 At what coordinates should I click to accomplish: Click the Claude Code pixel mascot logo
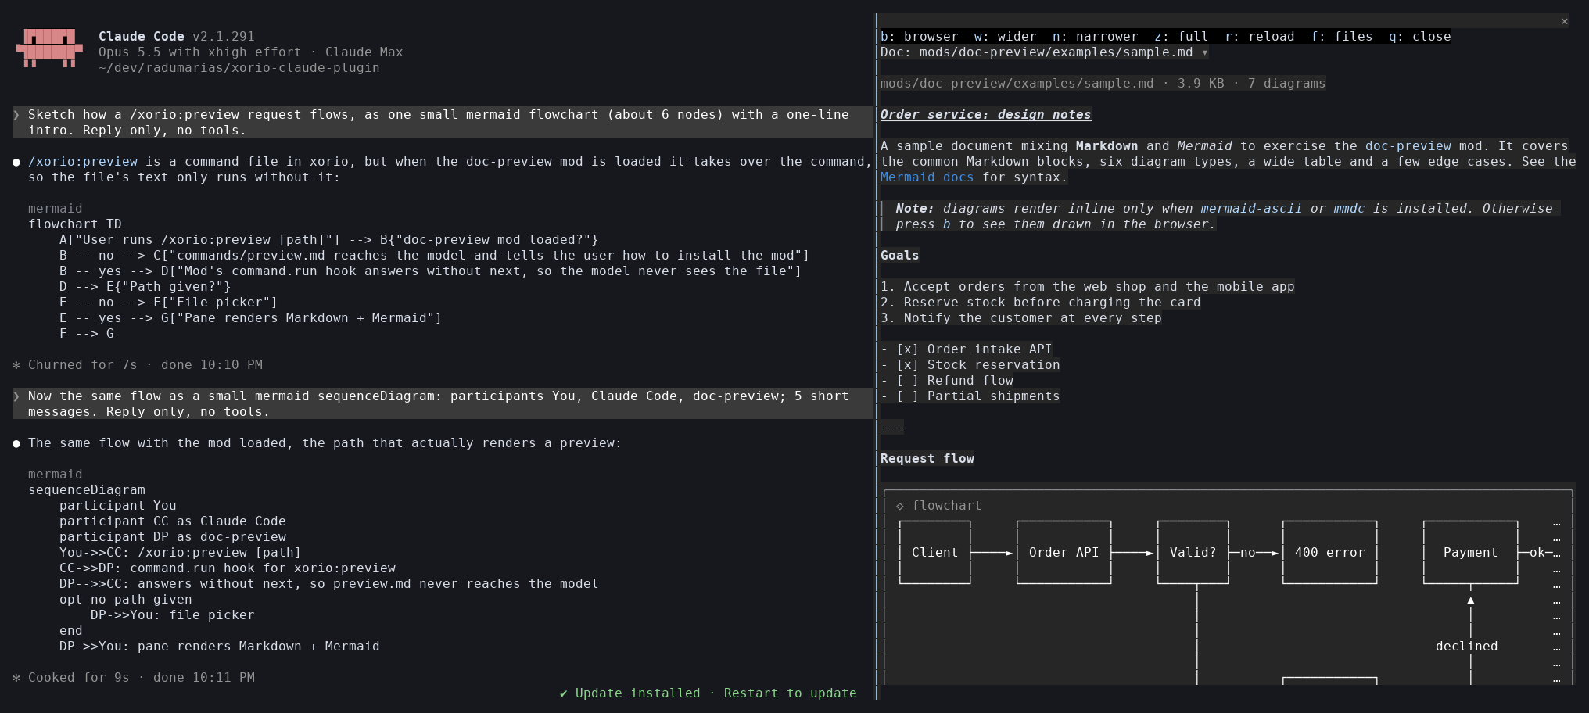click(49, 48)
